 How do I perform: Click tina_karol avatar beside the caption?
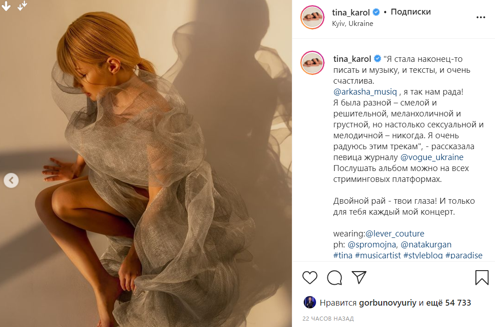click(x=312, y=63)
